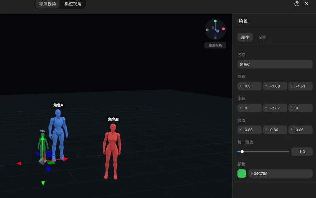Open the green color swatch

click(242, 173)
